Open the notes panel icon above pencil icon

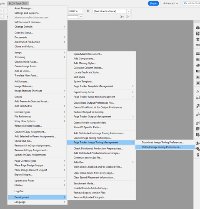click(197, 129)
